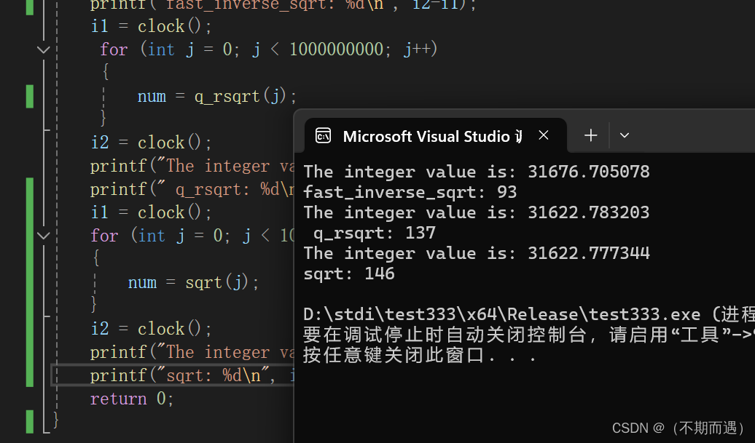
Task: Click the 'printf("sqrt: %d\n"' code line
Action: tap(192, 375)
